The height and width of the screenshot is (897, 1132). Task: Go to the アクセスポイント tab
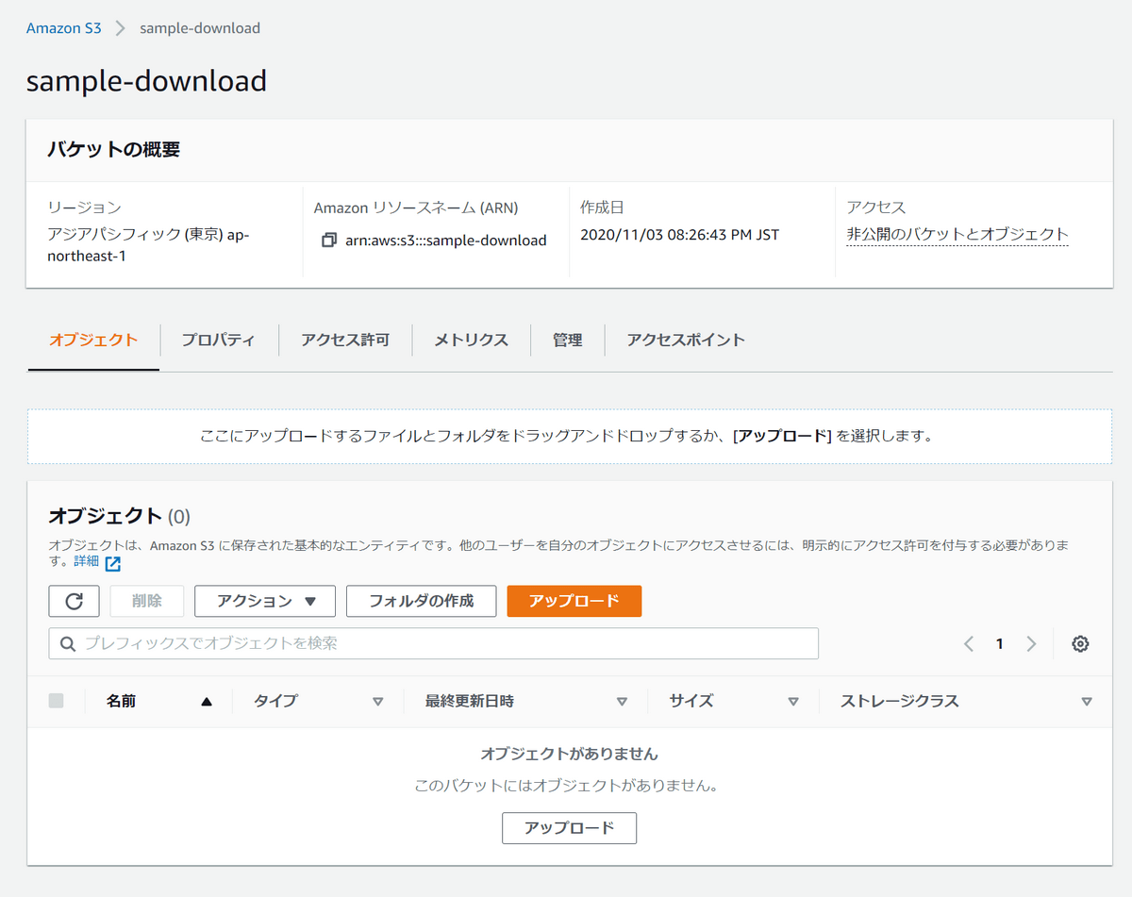click(x=686, y=341)
